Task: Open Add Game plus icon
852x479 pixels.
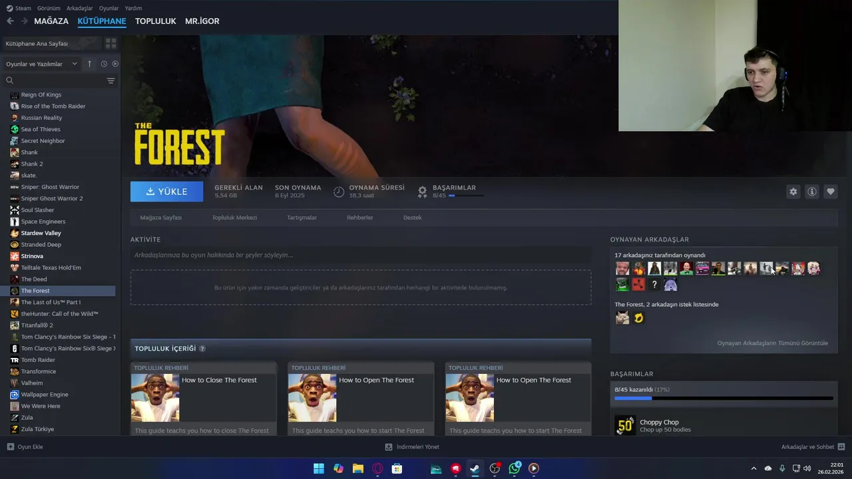Action: (10, 447)
